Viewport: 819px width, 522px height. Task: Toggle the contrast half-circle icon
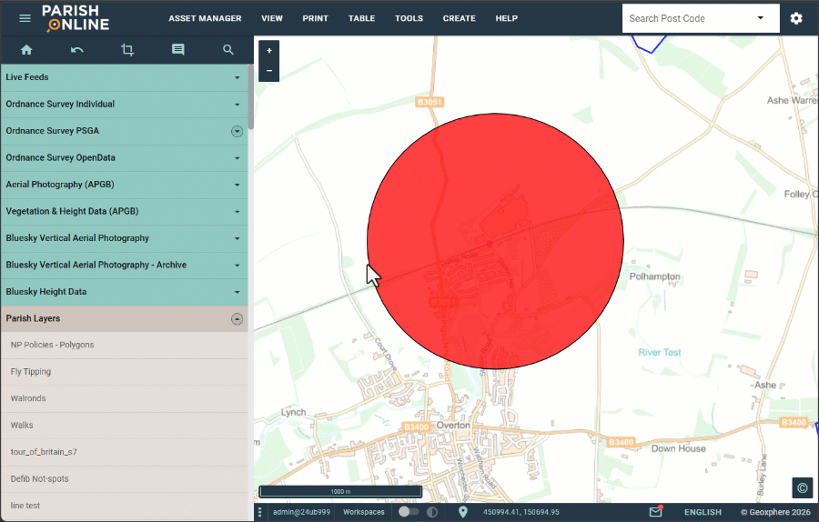(x=432, y=512)
